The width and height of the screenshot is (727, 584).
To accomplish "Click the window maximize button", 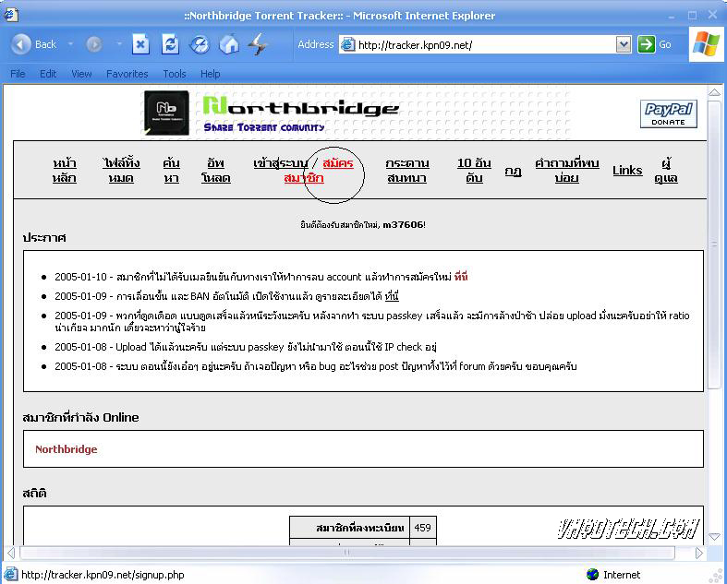I will pyautogui.click(x=692, y=16).
